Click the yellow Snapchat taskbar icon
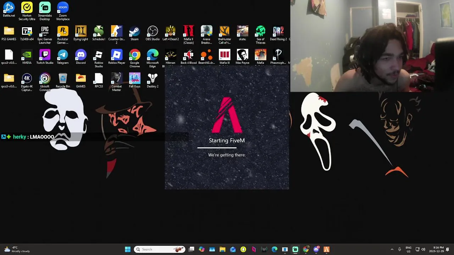Screen dimensions: 454x255 [243, 249]
